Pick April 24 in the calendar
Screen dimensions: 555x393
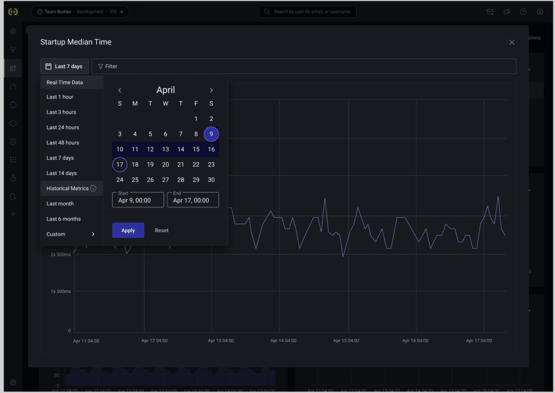(x=120, y=180)
